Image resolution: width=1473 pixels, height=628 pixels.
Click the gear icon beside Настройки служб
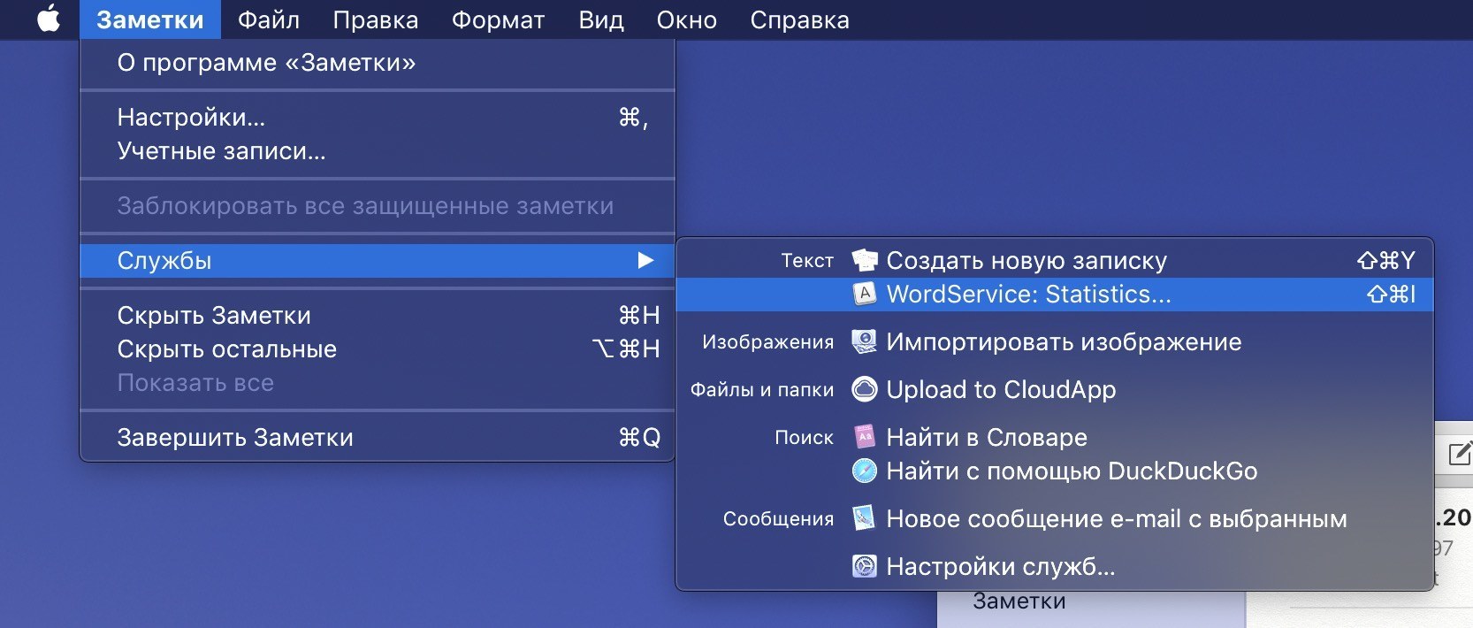click(x=864, y=566)
